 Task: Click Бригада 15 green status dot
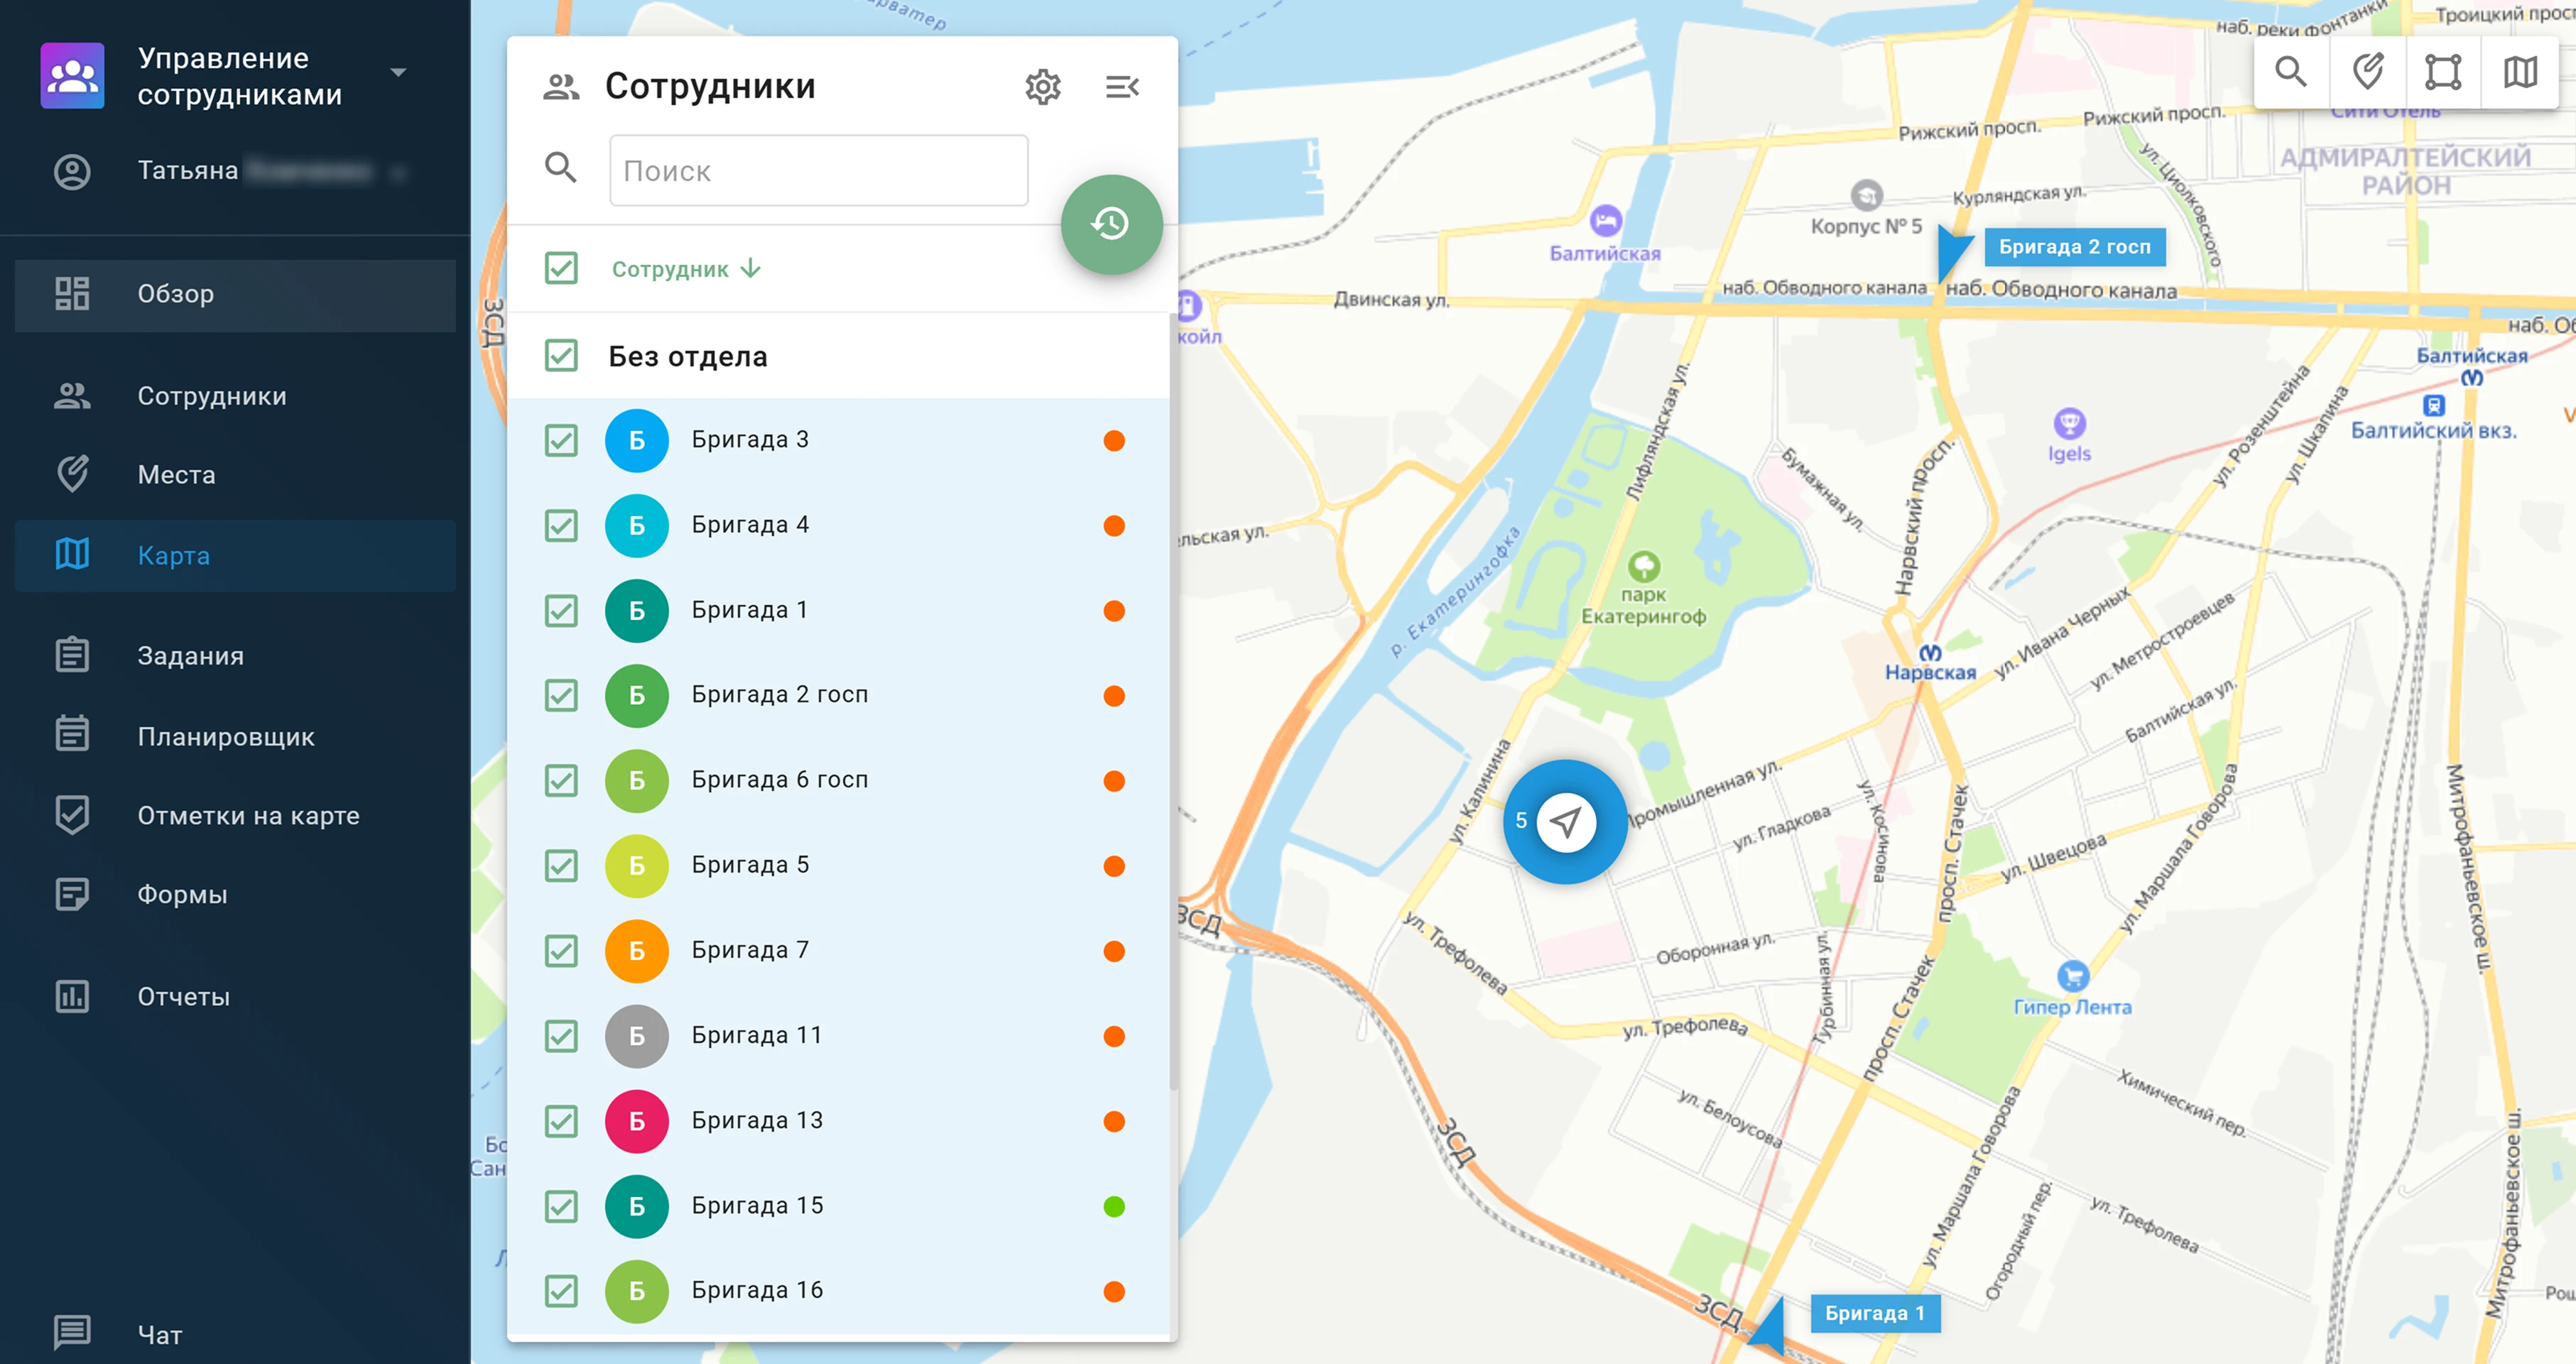pos(1114,1206)
